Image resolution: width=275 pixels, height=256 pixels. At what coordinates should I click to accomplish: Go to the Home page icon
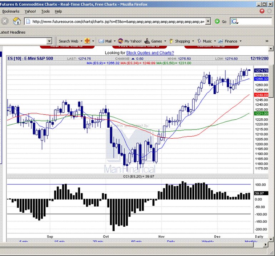[x=17, y=21]
